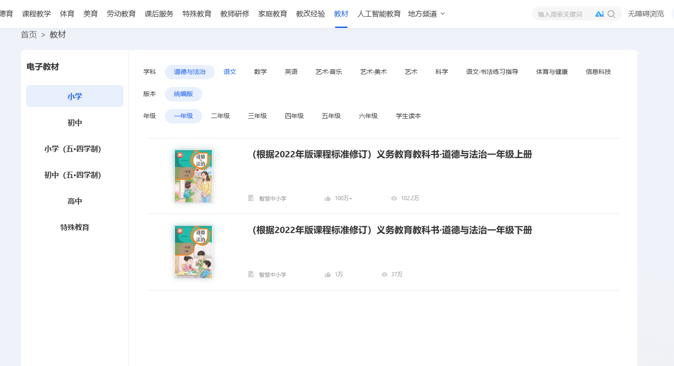Click eye views icon for 一年级下册
674x366 pixels.
click(x=385, y=274)
